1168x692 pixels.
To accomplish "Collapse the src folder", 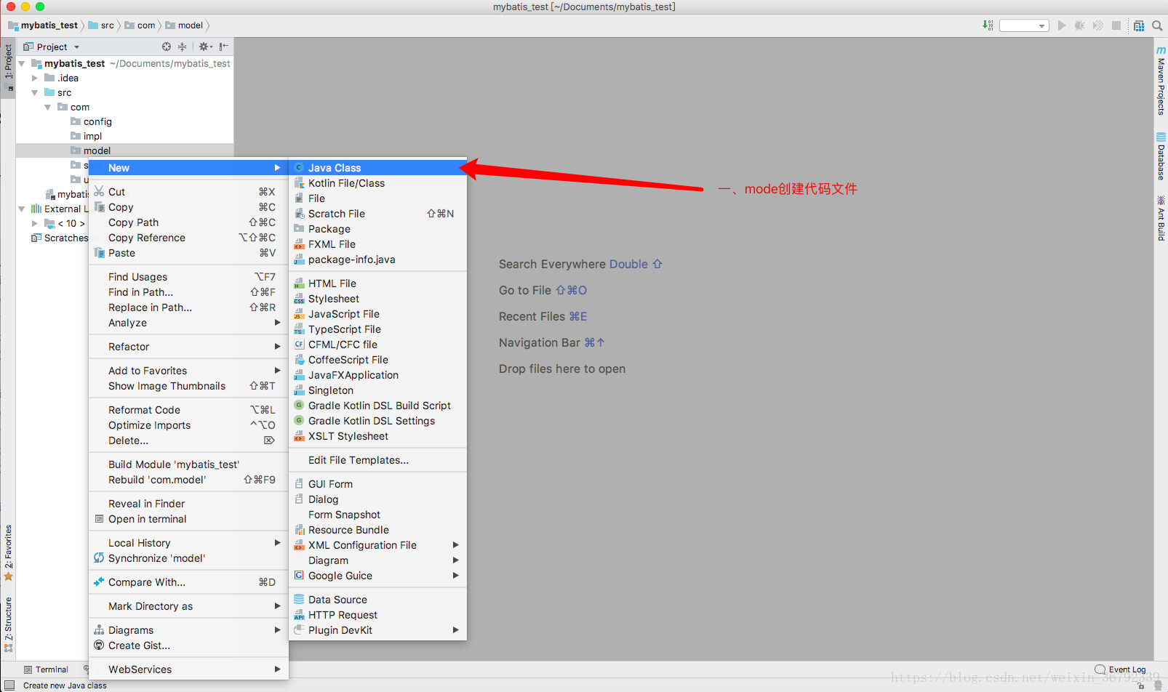I will tap(34, 93).
